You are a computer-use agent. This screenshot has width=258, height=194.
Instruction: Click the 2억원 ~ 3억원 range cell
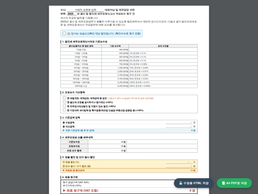click(81, 57)
